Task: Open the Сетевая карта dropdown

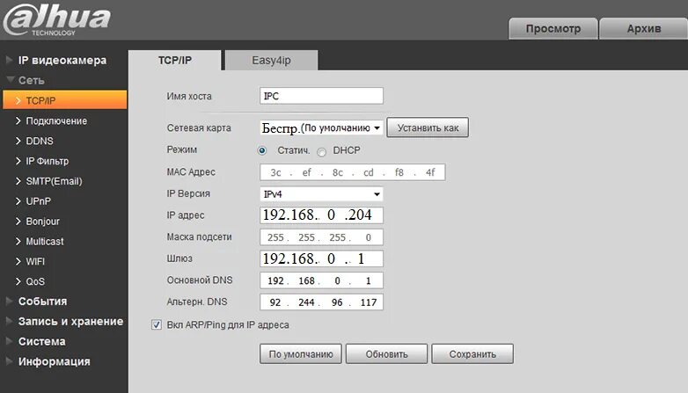Action: [321, 127]
